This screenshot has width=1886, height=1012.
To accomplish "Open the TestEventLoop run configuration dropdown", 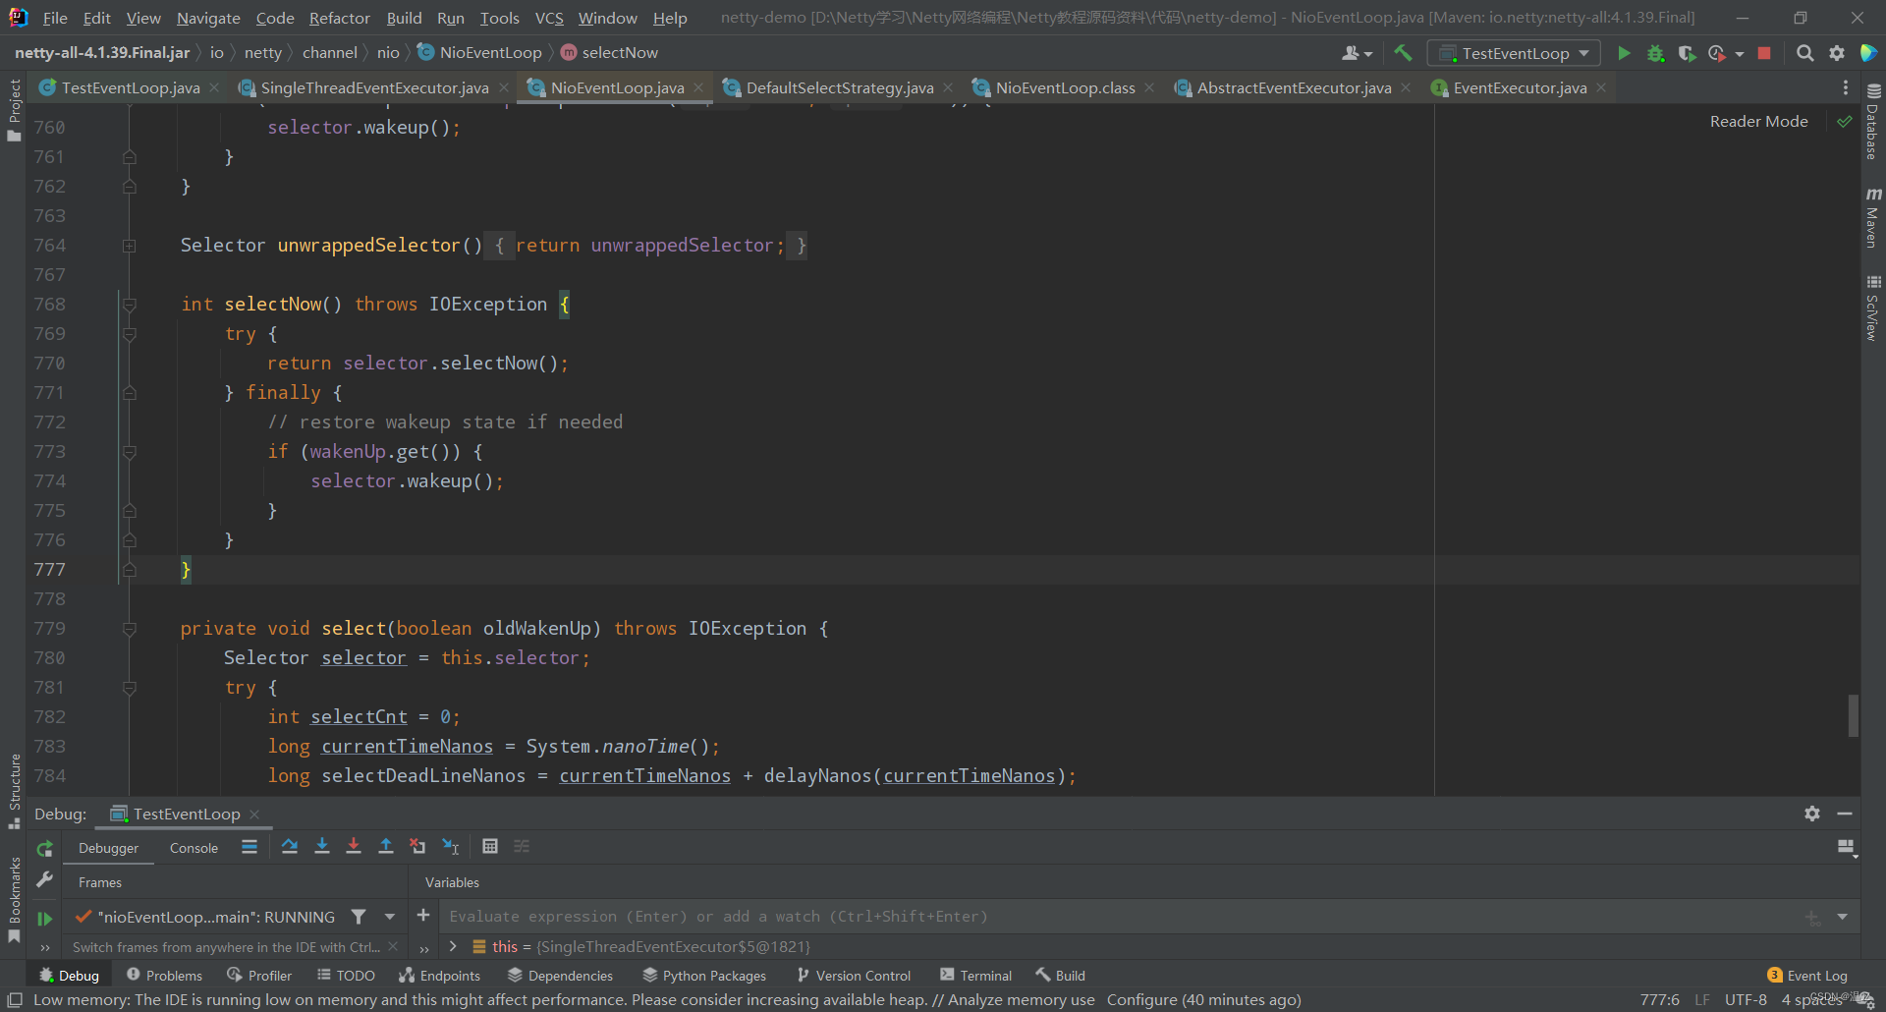I will tap(1514, 53).
